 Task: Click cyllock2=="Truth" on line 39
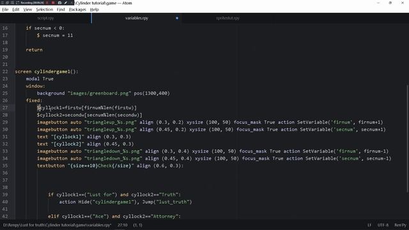click(155, 194)
